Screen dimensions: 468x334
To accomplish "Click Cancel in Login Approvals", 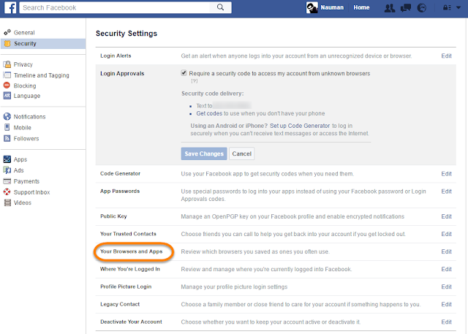I will pos(242,153).
